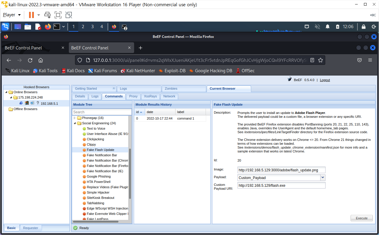The image size is (379, 235).
Task: Launch Firefox from the Kali panel launcher
Action: 48,27
